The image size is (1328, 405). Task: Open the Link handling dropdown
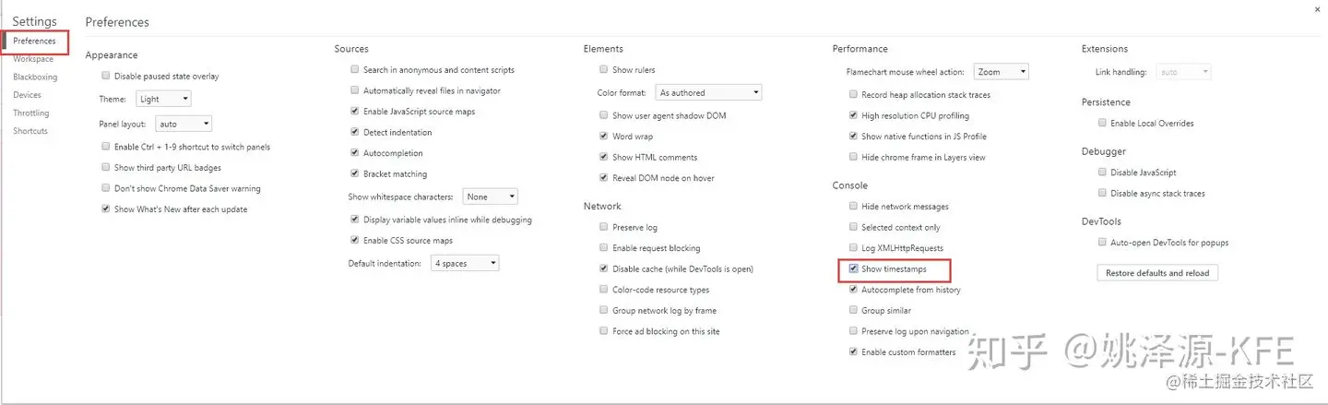point(1183,72)
